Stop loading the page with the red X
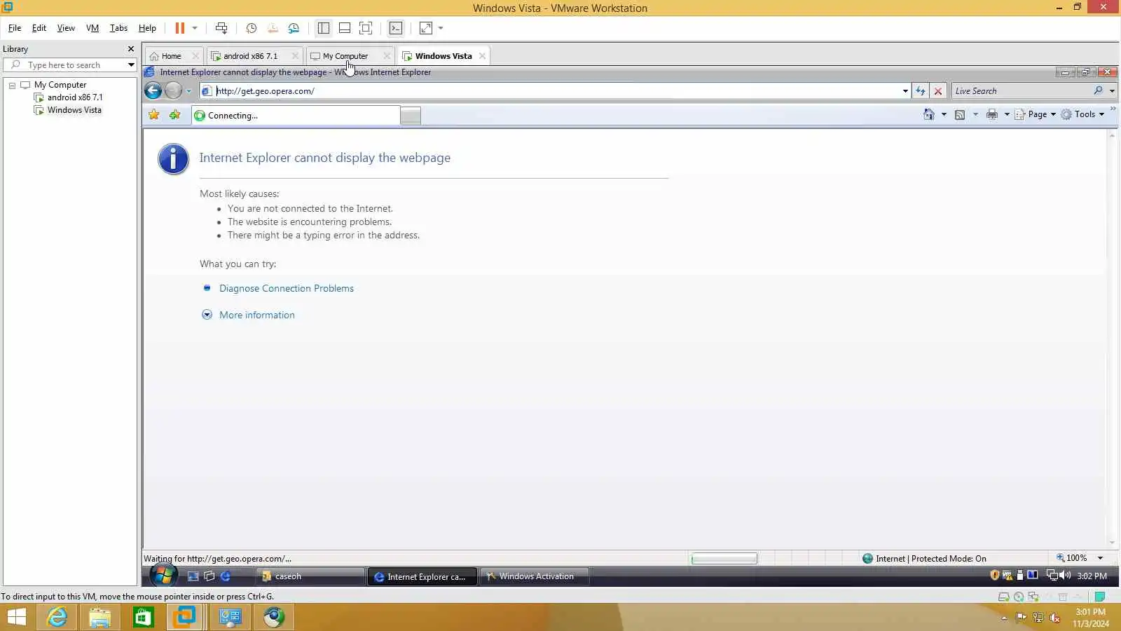Screen dimensions: 1121x631 938,91
